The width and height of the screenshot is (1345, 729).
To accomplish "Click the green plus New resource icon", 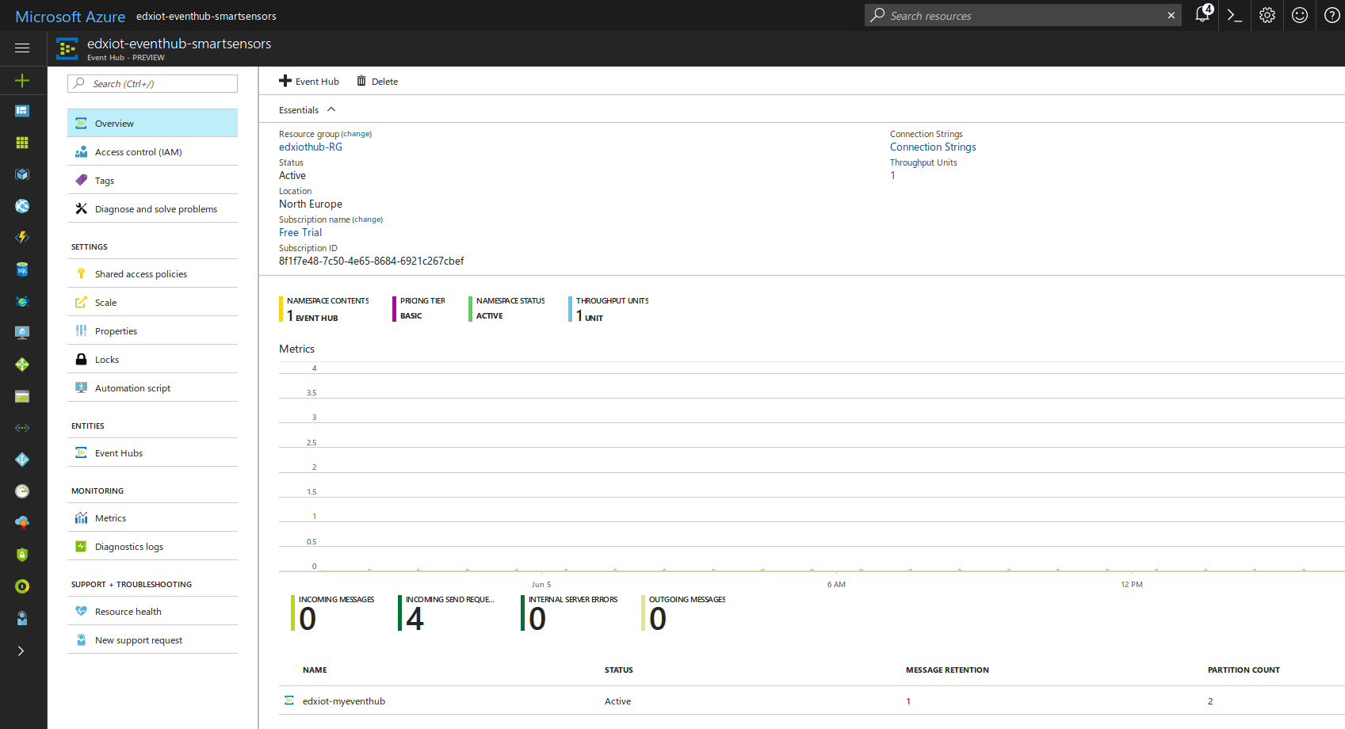I will [x=22, y=80].
